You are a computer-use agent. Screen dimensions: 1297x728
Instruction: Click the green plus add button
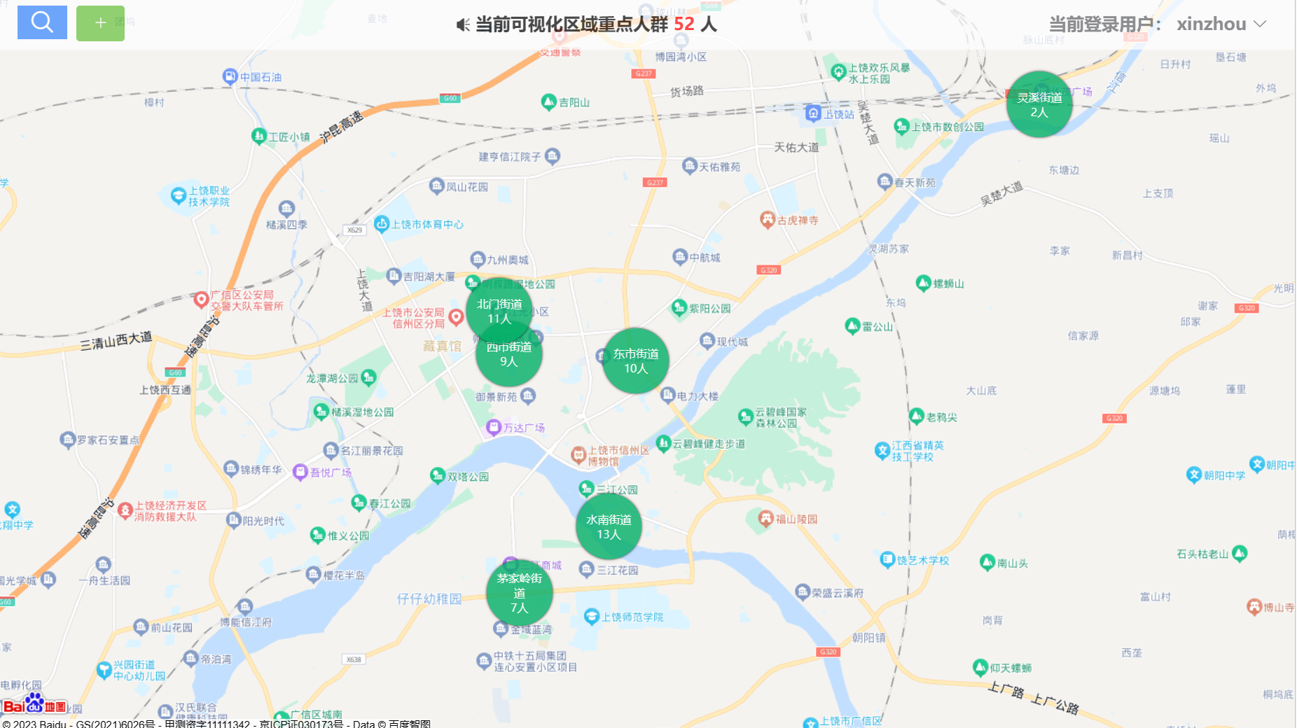point(100,23)
